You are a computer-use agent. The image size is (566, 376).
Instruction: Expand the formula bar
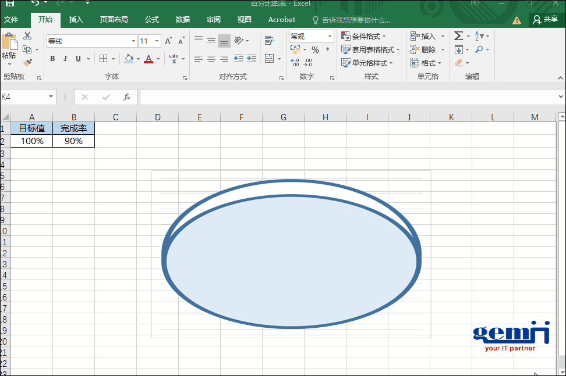coord(561,96)
